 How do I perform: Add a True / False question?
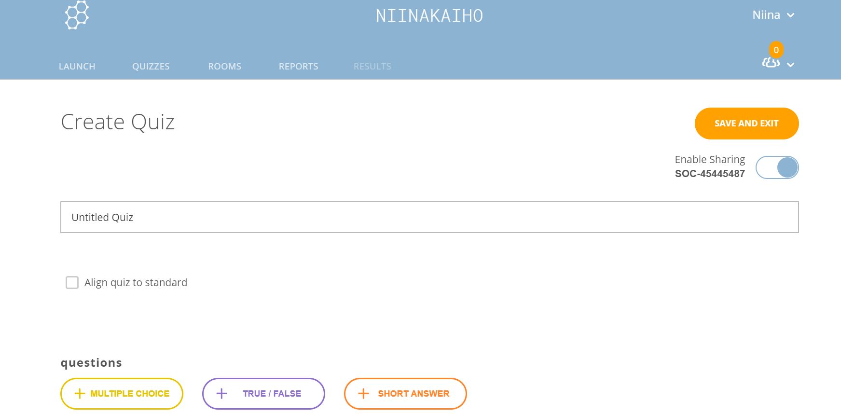pos(272,394)
